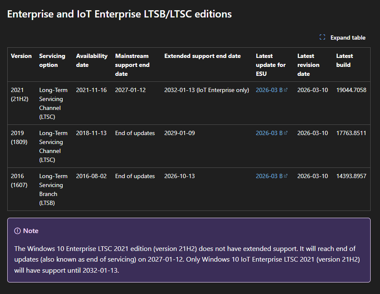This screenshot has height=294, width=380.
Task: Click the external link icon in the 2019 row
Action: (x=286, y=133)
